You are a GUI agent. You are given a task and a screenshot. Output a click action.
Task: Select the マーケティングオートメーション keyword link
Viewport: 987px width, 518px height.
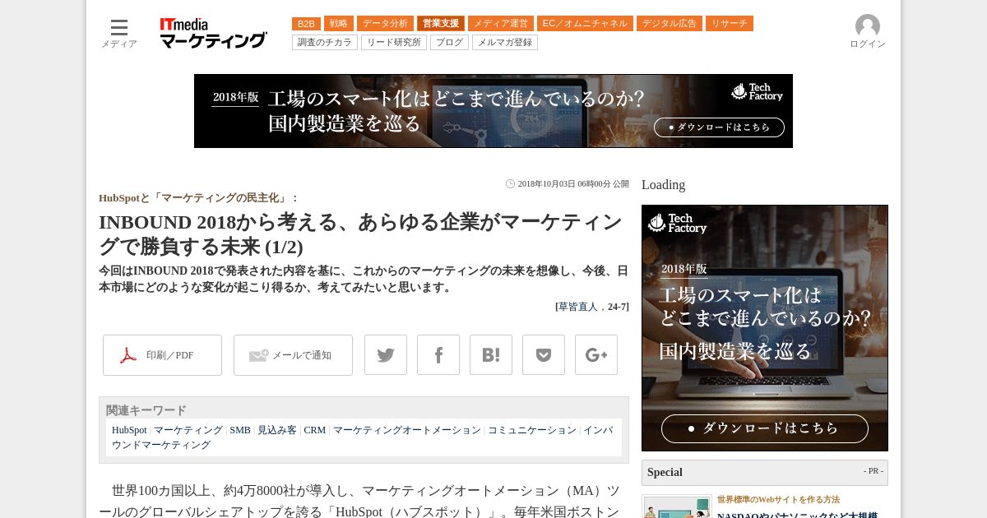[407, 430]
